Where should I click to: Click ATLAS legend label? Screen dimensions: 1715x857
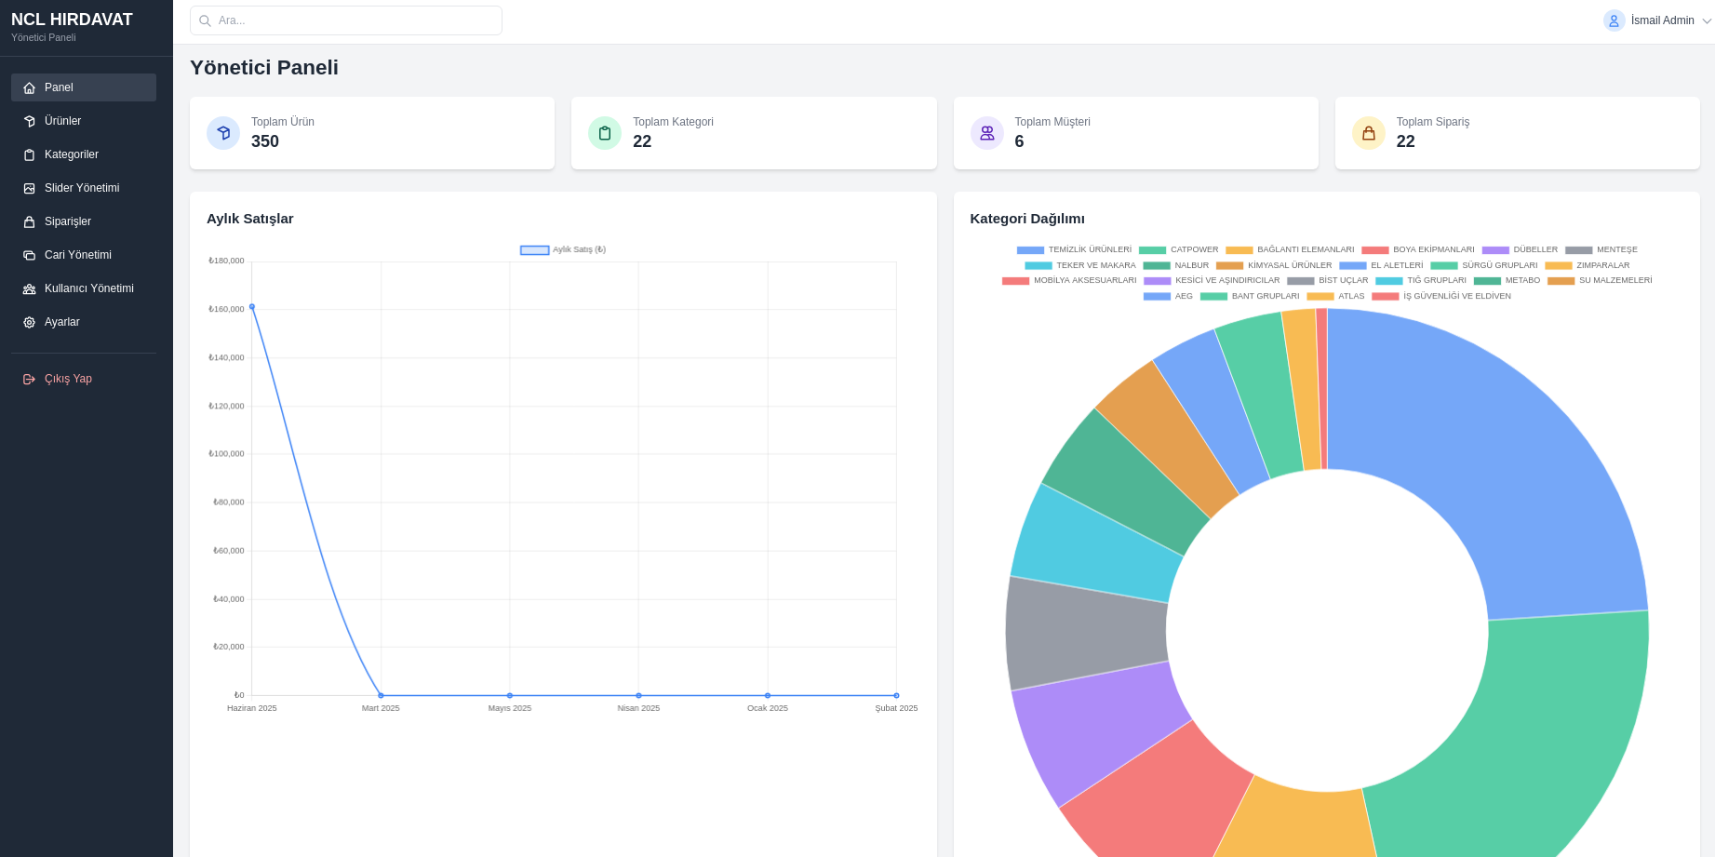pos(1351,296)
